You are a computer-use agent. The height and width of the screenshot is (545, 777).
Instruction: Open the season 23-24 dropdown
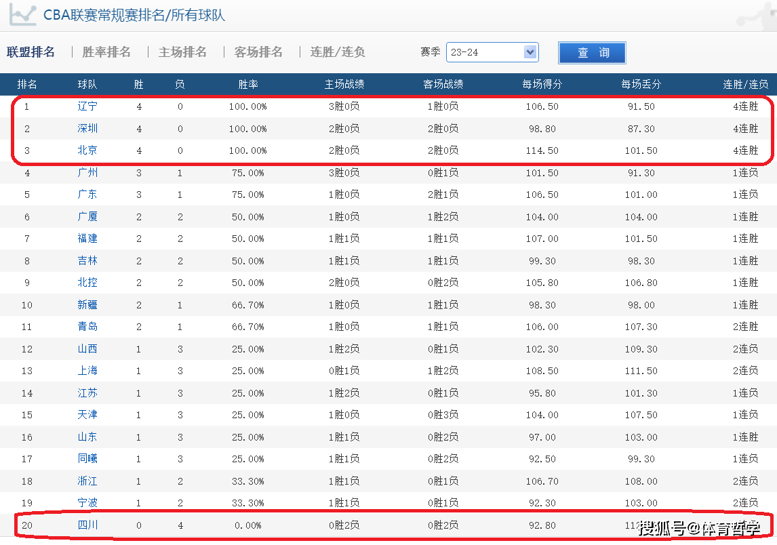tap(492, 52)
